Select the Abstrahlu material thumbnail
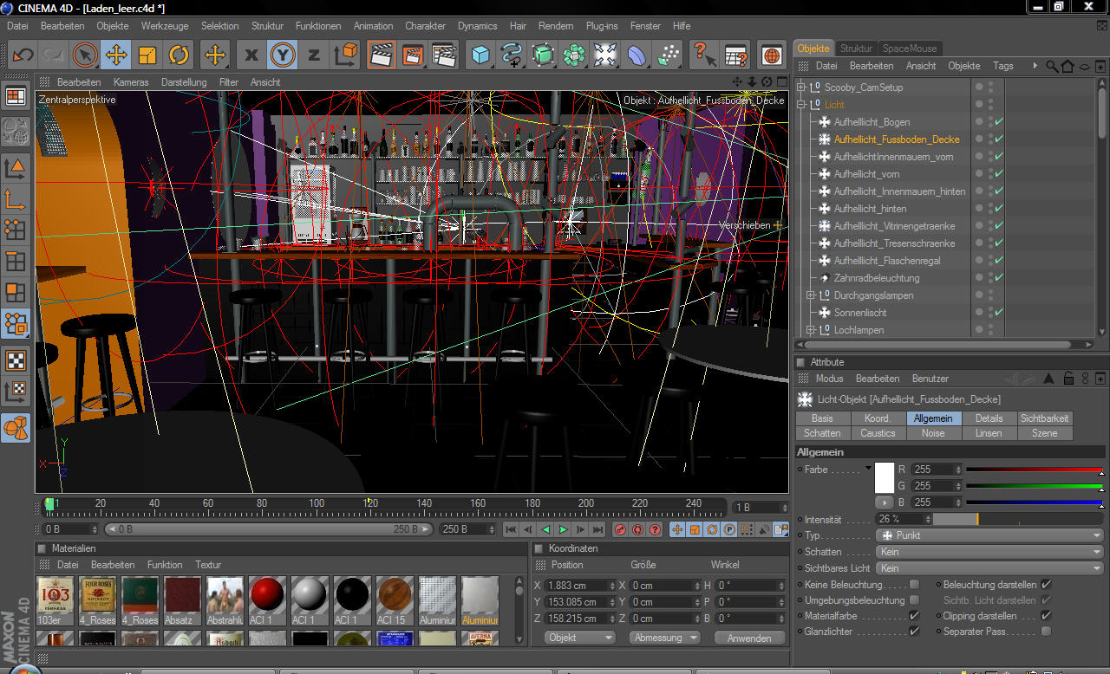 [225, 596]
